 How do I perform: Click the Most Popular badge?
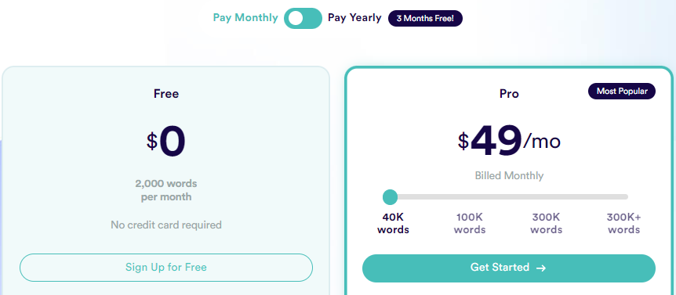click(x=622, y=92)
